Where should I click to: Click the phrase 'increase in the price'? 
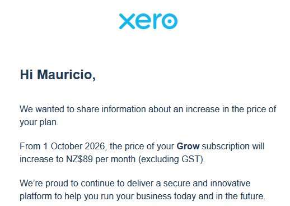pyautogui.click(x=226, y=109)
